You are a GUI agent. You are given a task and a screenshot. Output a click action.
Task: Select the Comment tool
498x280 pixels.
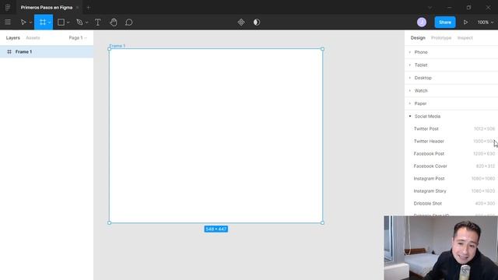coord(128,23)
